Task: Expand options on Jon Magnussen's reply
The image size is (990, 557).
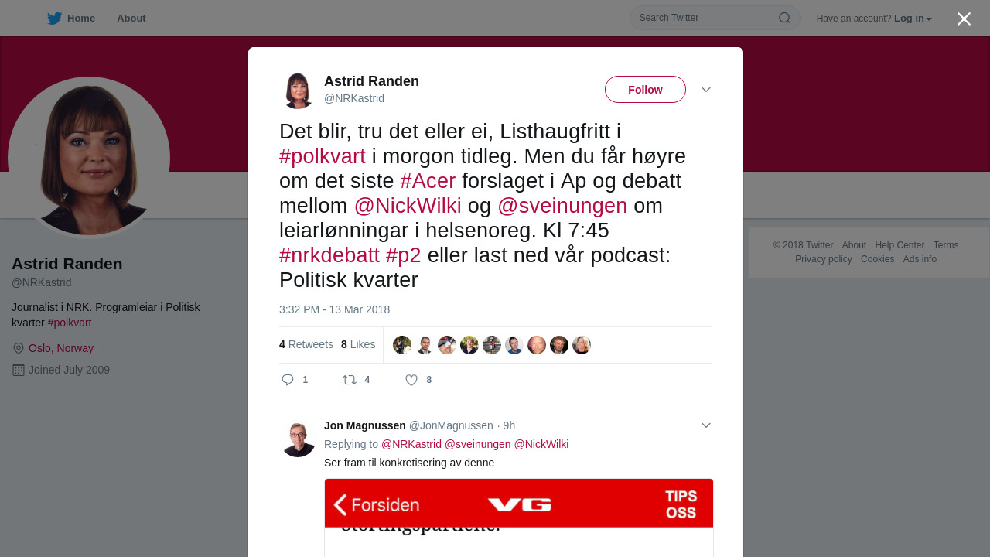Action: tap(706, 425)
